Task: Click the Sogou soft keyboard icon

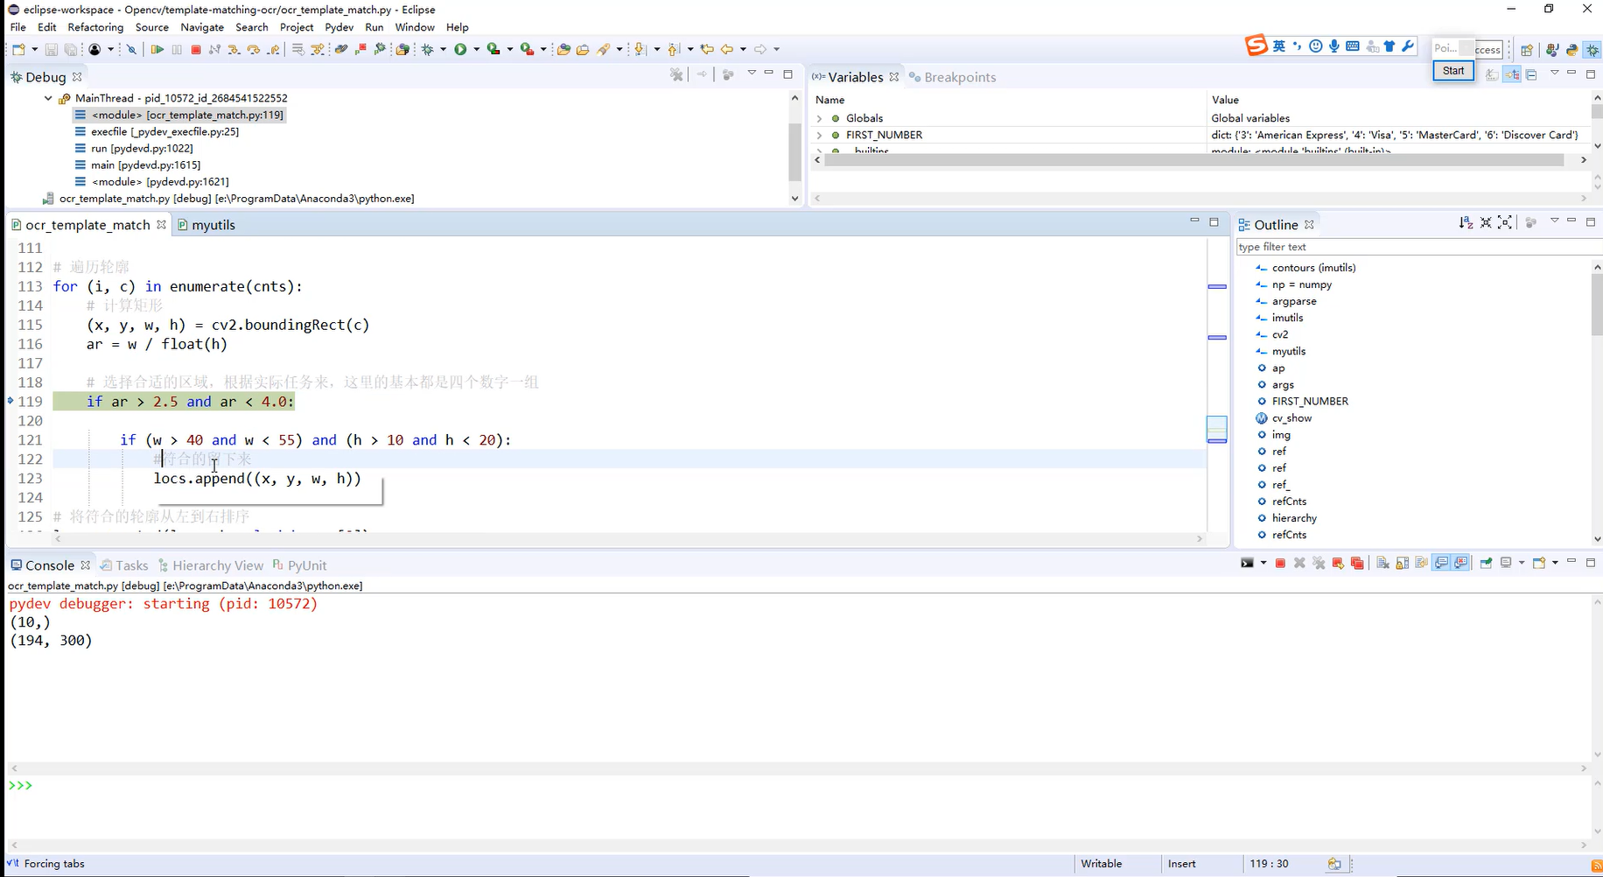Action: pyautogui.click(x=1352, y=46)
